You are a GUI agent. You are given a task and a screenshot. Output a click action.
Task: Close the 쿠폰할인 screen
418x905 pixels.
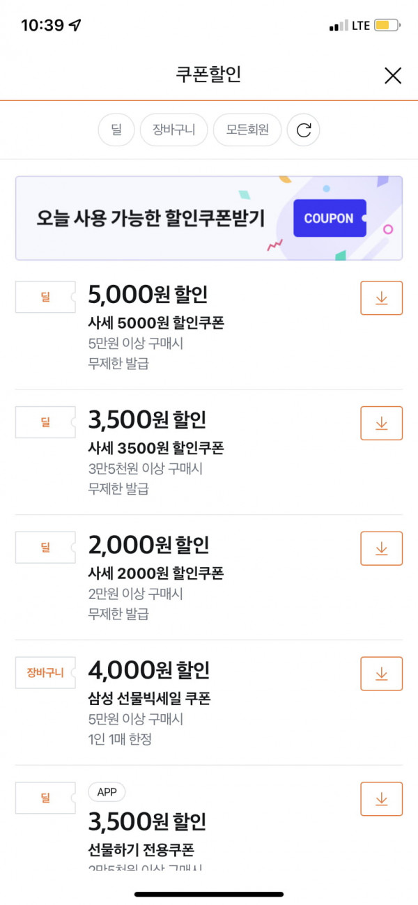[x=393, y=75]
